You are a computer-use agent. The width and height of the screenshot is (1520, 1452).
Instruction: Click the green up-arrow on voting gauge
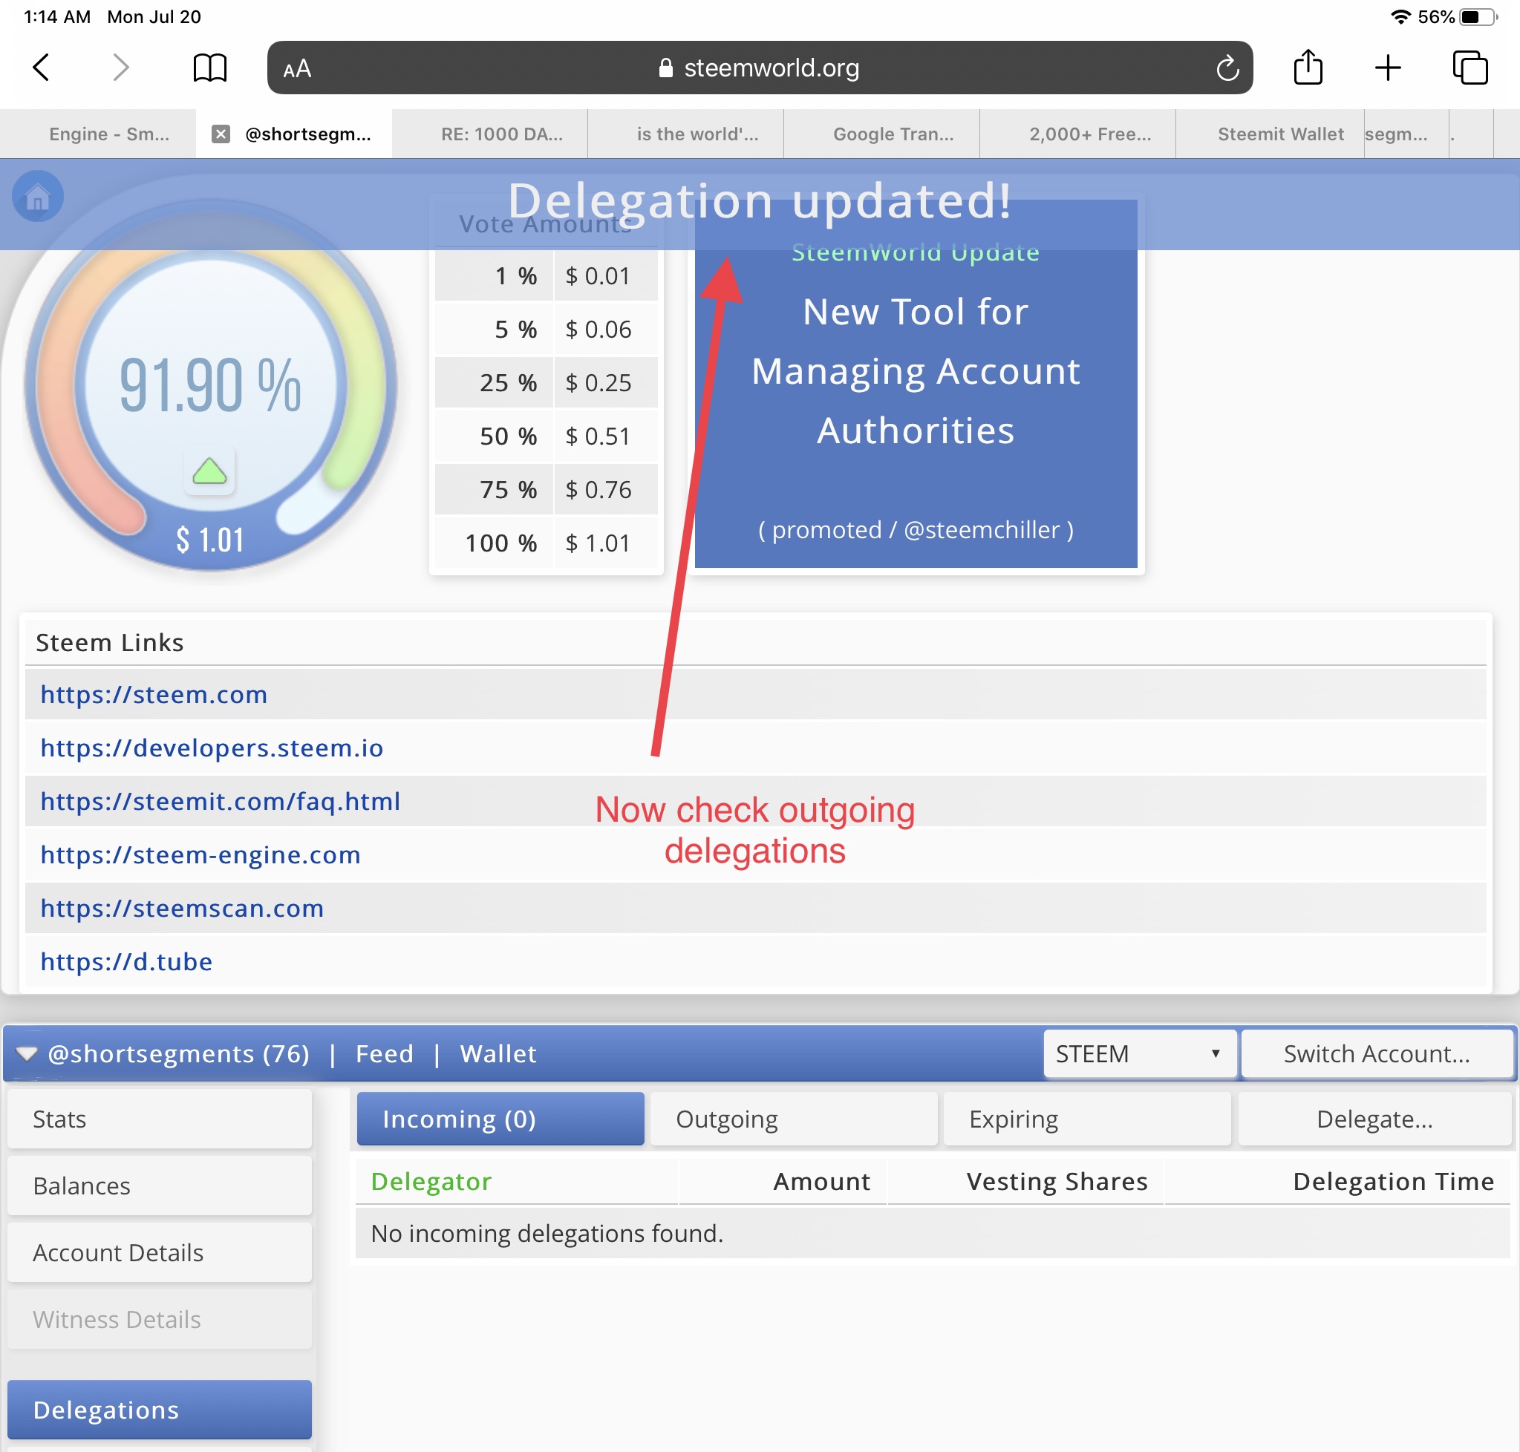coord(209,471)
